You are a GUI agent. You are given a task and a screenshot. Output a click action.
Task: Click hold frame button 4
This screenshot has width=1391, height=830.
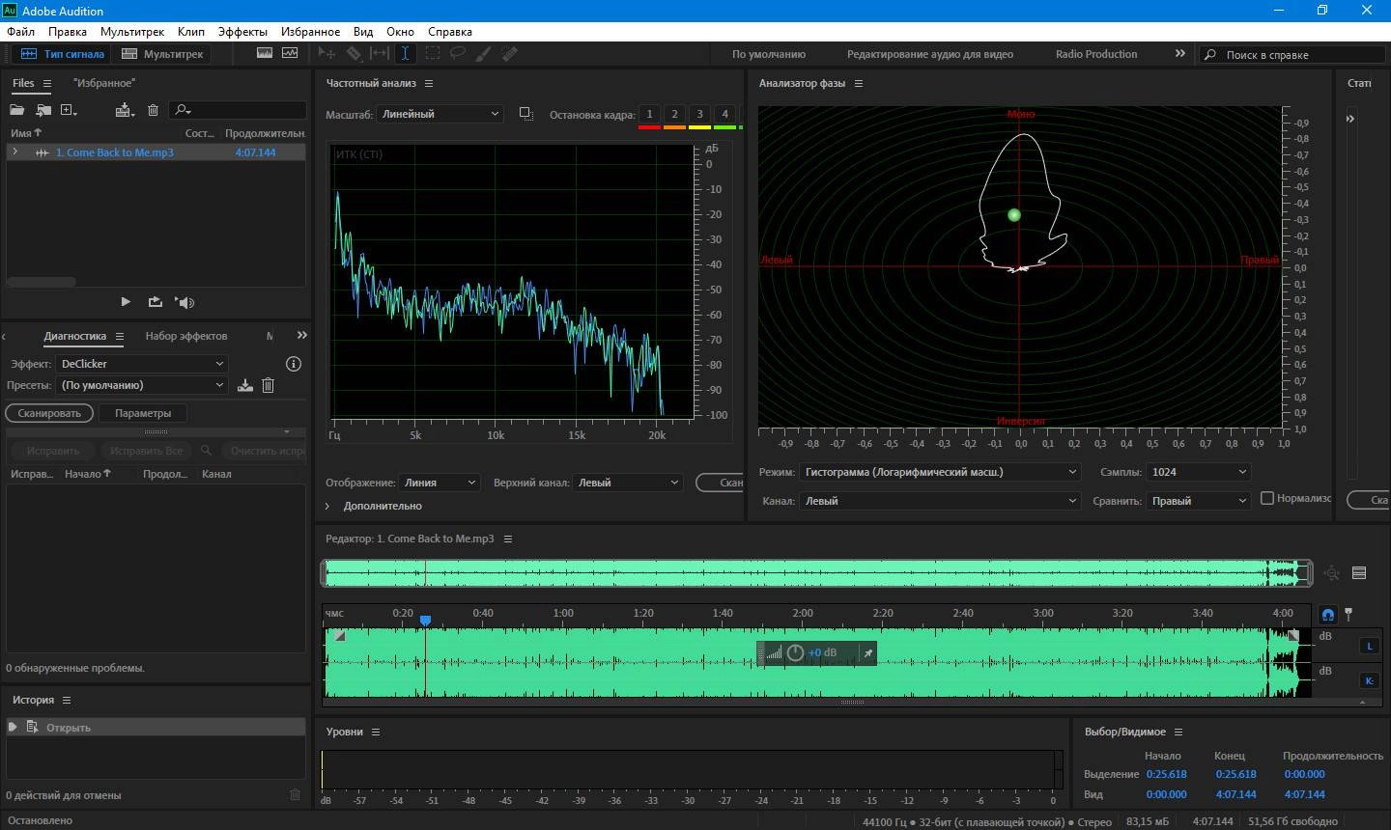[x=724, y=115]
